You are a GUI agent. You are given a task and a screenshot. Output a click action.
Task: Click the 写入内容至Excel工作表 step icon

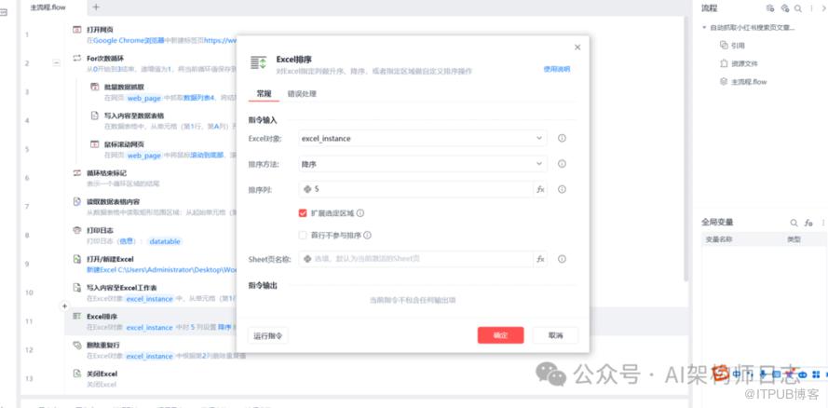[77, 288]
